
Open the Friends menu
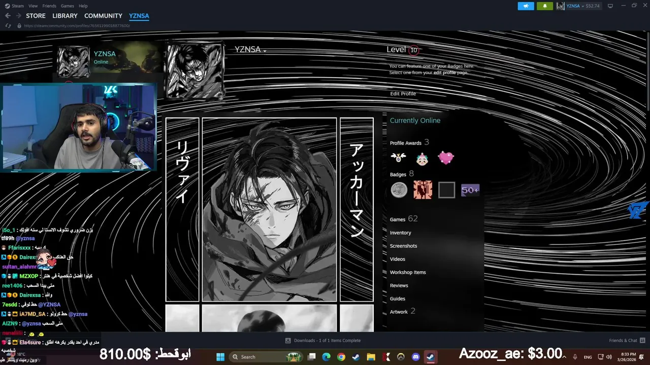(49, 6)
